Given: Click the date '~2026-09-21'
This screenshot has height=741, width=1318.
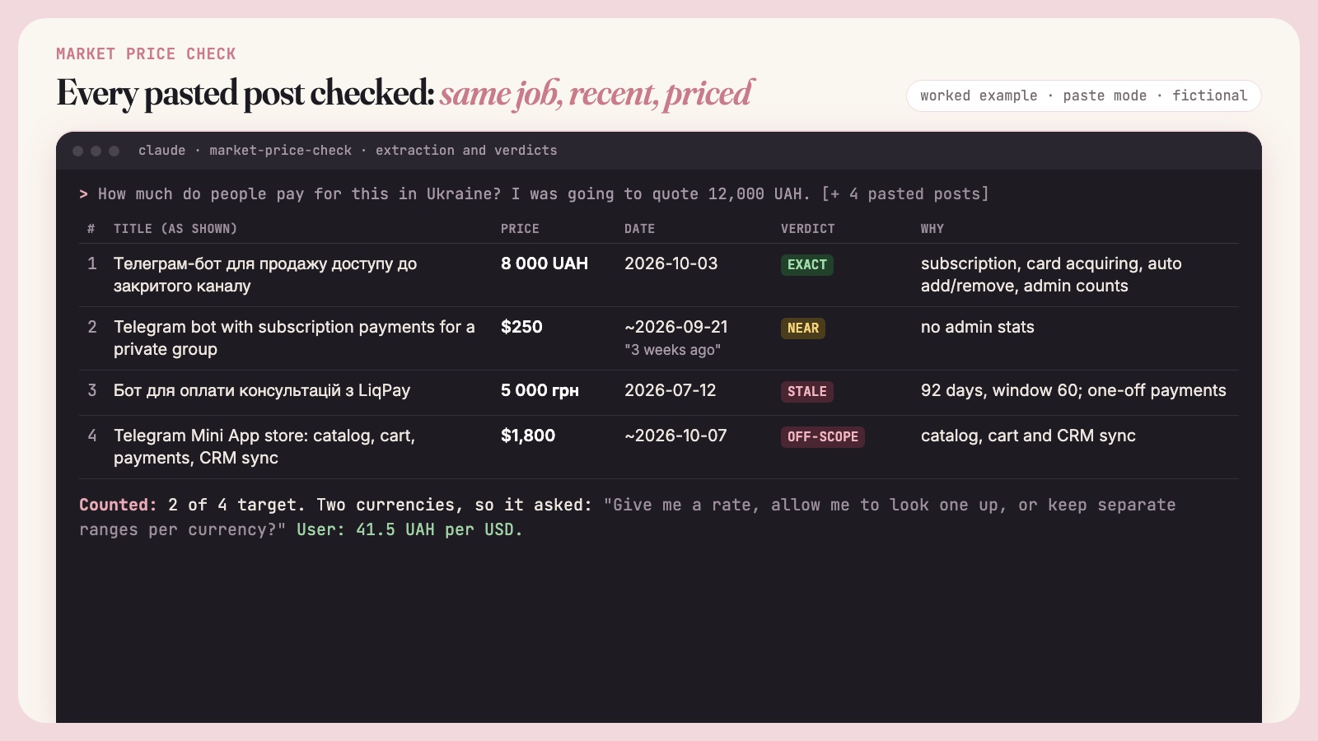Looking at the screenshot, I should point(675,327).
